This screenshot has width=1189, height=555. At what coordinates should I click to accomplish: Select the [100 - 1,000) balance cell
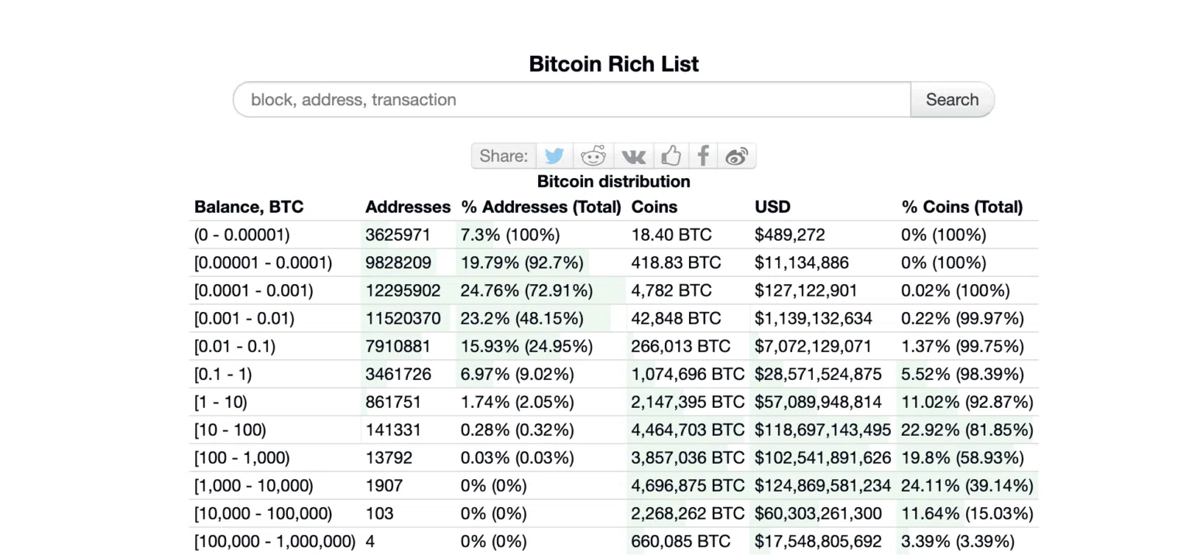click(x=242, y=457)
